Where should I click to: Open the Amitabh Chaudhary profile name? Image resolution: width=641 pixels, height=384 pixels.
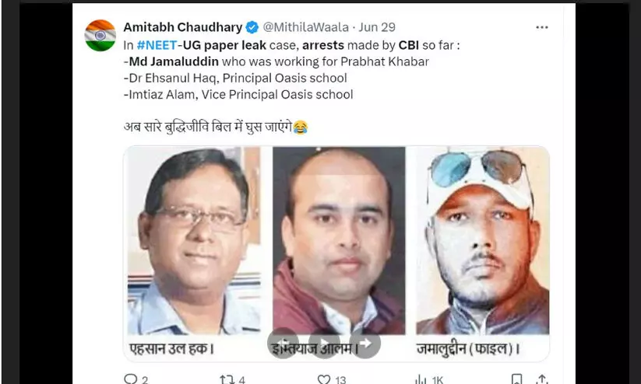(183, 27)
